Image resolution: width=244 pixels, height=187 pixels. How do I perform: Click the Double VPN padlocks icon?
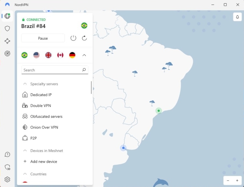pos(25,105)
